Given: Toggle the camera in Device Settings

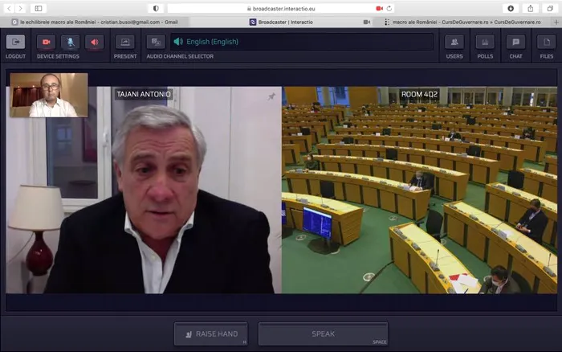Looking at the screenshot, I should click(x=47, y=42).
